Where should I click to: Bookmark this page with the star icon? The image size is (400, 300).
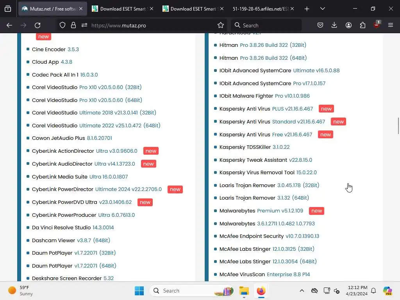[221, 25]
